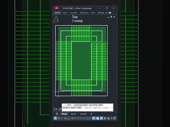Close the command line window

(56, 109)
